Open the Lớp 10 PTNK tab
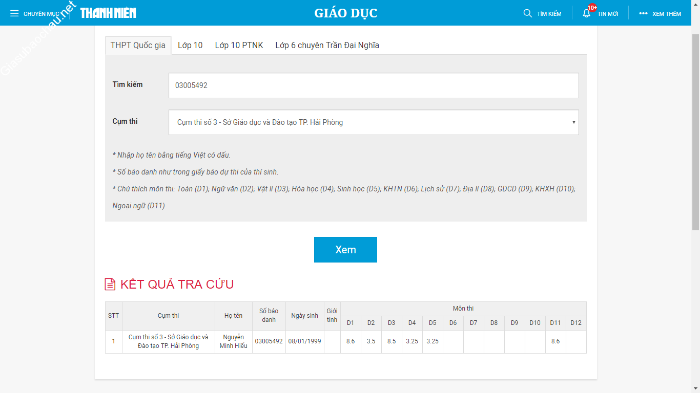This screenshot has width=700, height=393. click(239, 46)
